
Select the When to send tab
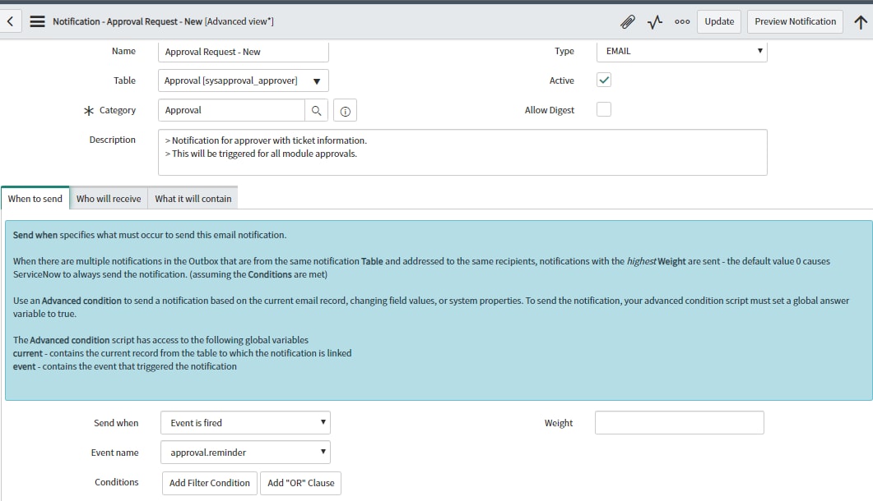pyautogui.click(x=35, y=199)
